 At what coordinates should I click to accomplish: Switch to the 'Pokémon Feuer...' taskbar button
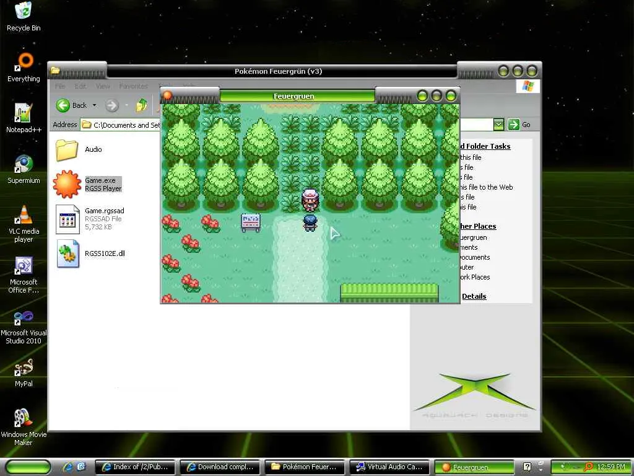coord(305,467)
